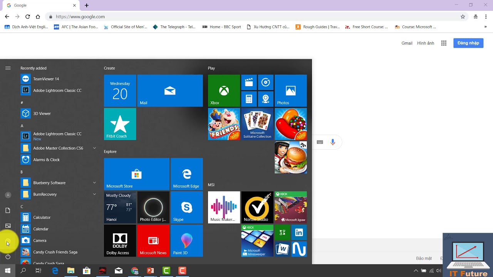Click the Đăng nhập sign-in button

[x=468, y=43]
